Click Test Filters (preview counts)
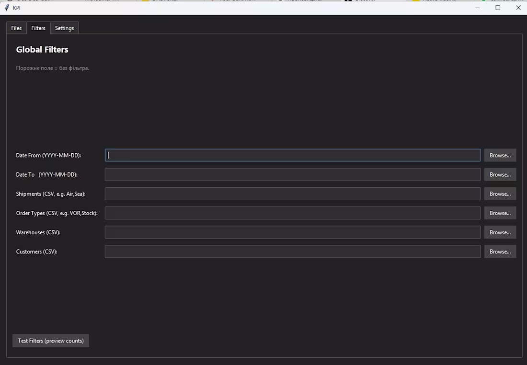 pos(50,341)
